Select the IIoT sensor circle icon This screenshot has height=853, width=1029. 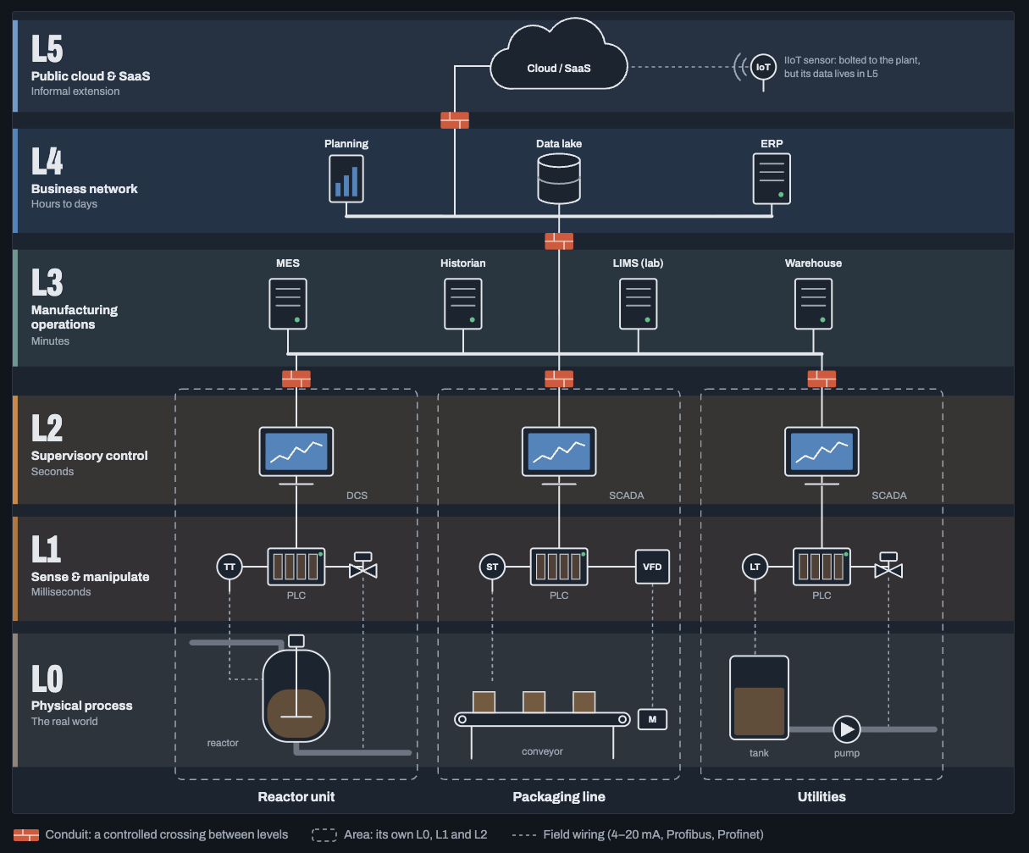tap(763, 66)
